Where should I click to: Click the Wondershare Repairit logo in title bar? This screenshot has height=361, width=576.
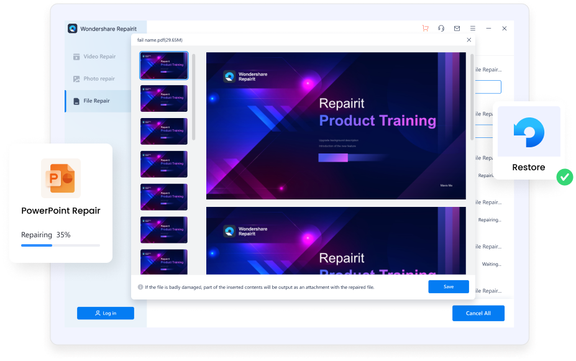(72, 29)
